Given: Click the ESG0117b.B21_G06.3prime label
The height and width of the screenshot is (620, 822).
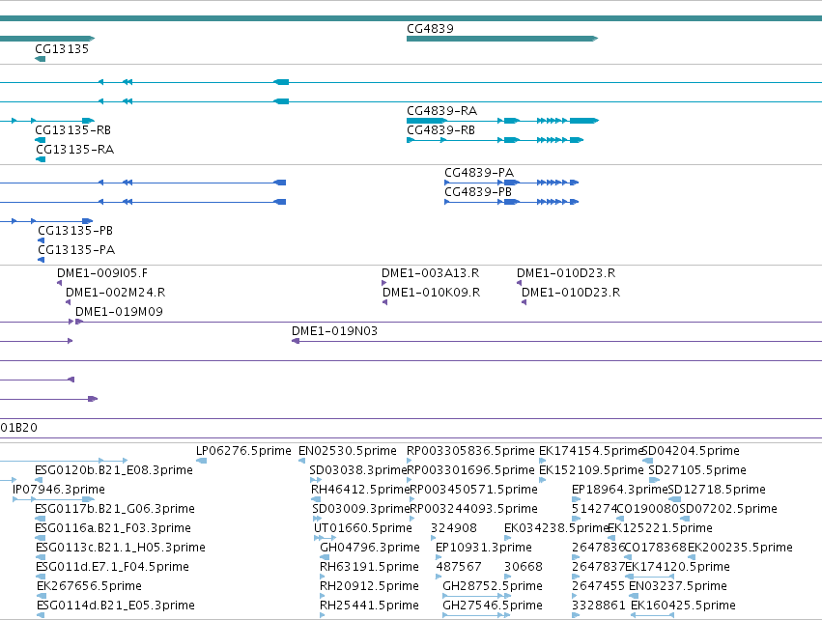Looking at the screenshot, I should [x=115, y=509].
